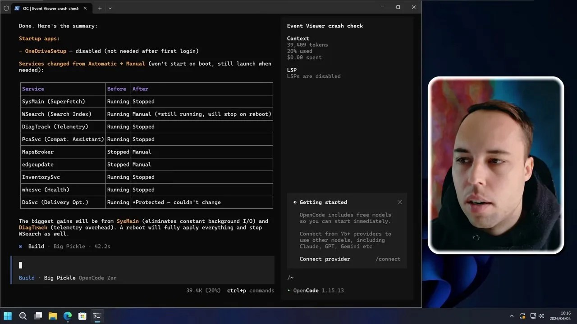Click the 39.4K (20%) status text

click(x=203, y=291)
